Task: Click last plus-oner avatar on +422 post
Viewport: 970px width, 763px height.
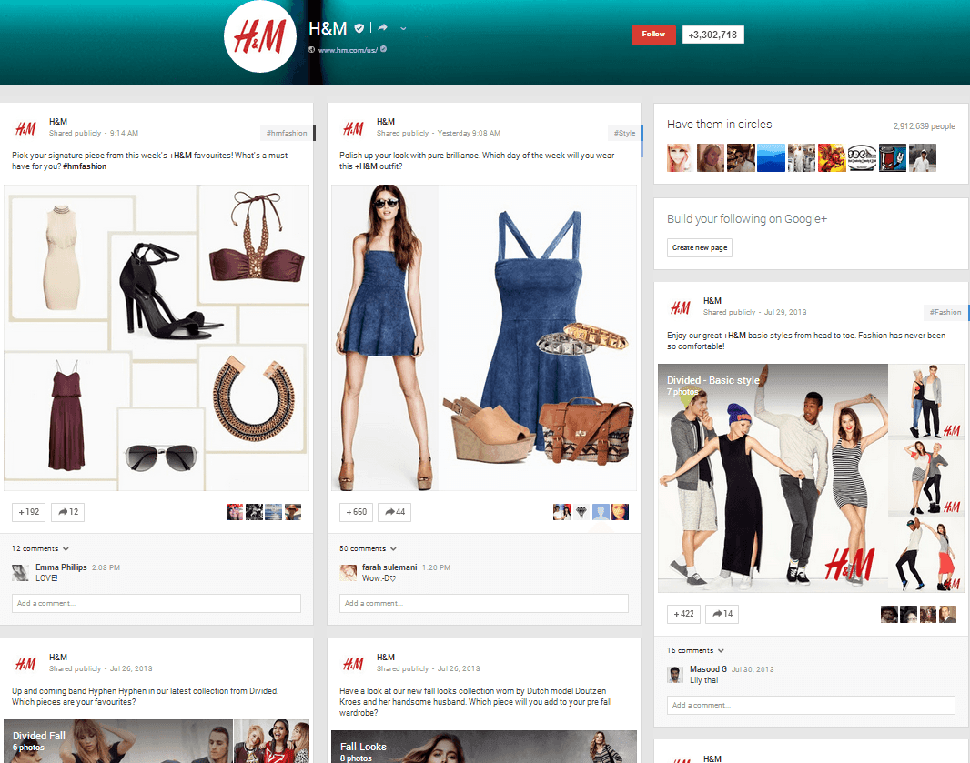Action: tap(948, 614)
